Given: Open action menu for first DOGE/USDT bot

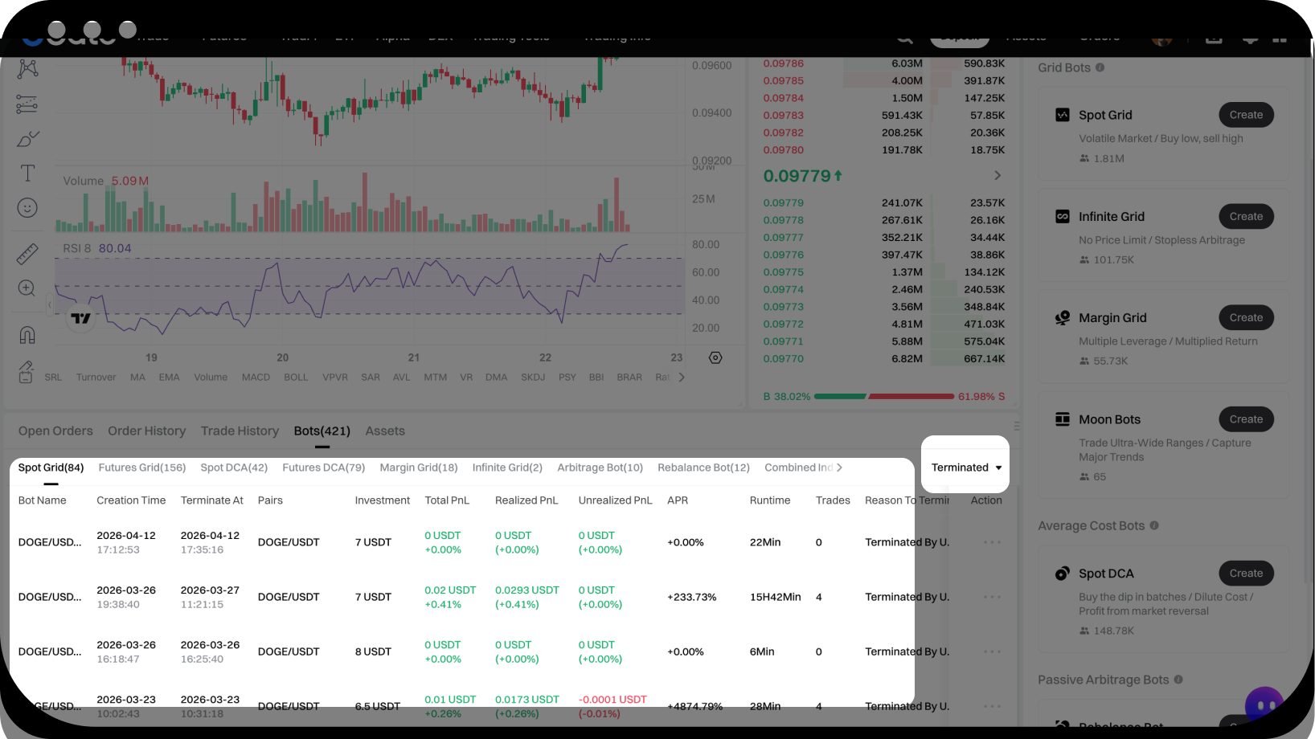Looking at the screenshot, I should (x=992, y=542).
